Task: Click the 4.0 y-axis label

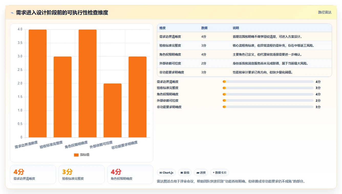Action: pyautogui.click(x=20, y=29)
